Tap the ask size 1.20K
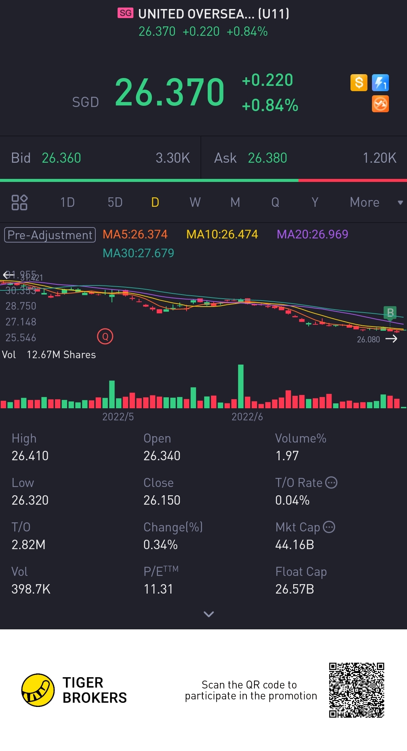 pyautogui.click(x=379, y=158)
